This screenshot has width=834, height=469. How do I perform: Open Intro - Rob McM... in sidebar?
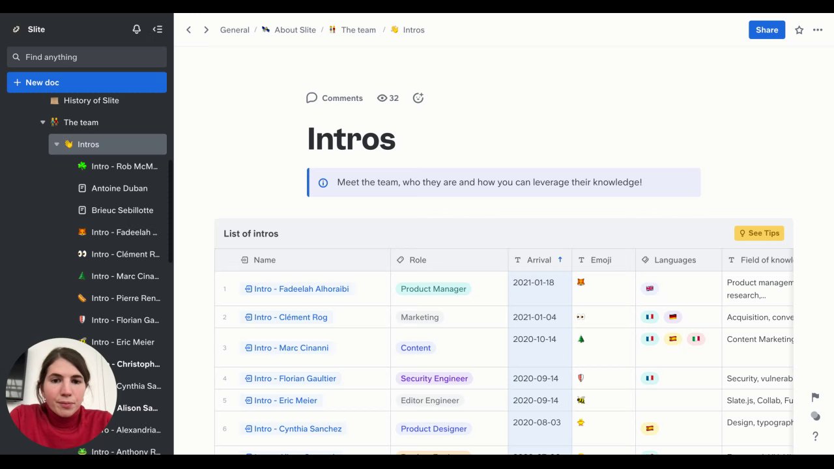(124, 167)
